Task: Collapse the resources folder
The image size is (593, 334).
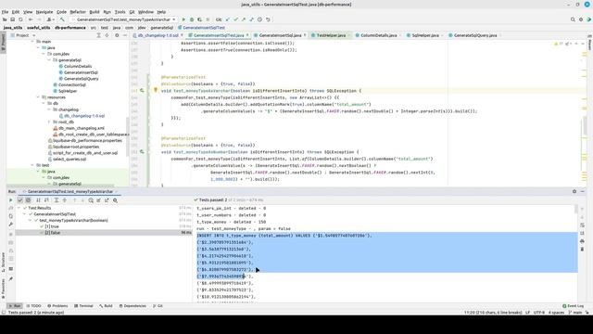Action: coord(38,97)
